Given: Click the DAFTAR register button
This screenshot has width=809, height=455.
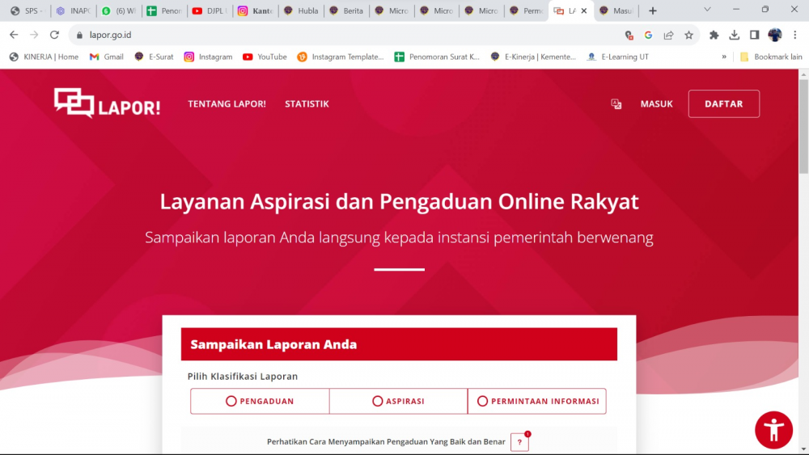Looking at the screenshot, I should pos(724,103).
